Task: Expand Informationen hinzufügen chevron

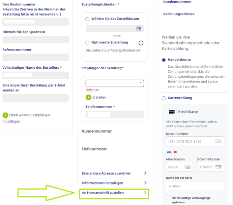Action: [145, 183]
